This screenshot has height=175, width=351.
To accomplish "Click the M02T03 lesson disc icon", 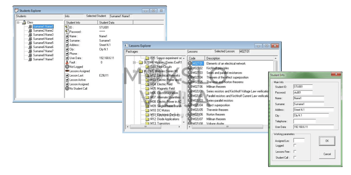I will 190,73.
